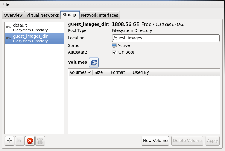The image size is (225, 151).
Task: Toggle the On Boot autostart checkbox
Action: click(114, 52)
